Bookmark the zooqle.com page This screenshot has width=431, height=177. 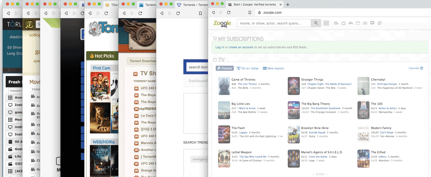click(250, 13)
